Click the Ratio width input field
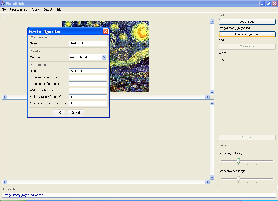Screen dimensions: 278x201 88,77
